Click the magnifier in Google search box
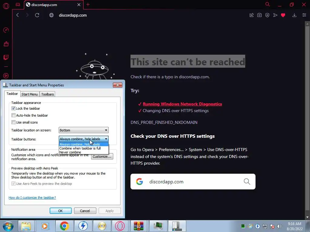The image size is (310, 232). [247, 182]
